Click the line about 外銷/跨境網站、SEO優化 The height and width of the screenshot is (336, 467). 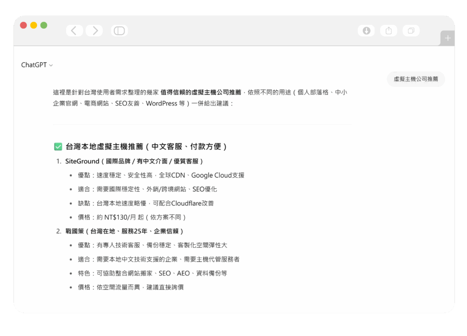point(147,189)
